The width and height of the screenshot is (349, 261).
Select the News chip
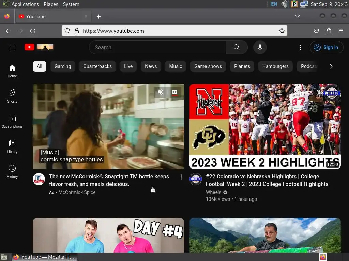[x=151, y=66]
